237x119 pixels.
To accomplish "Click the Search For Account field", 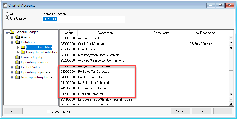I will pos(83,19).
